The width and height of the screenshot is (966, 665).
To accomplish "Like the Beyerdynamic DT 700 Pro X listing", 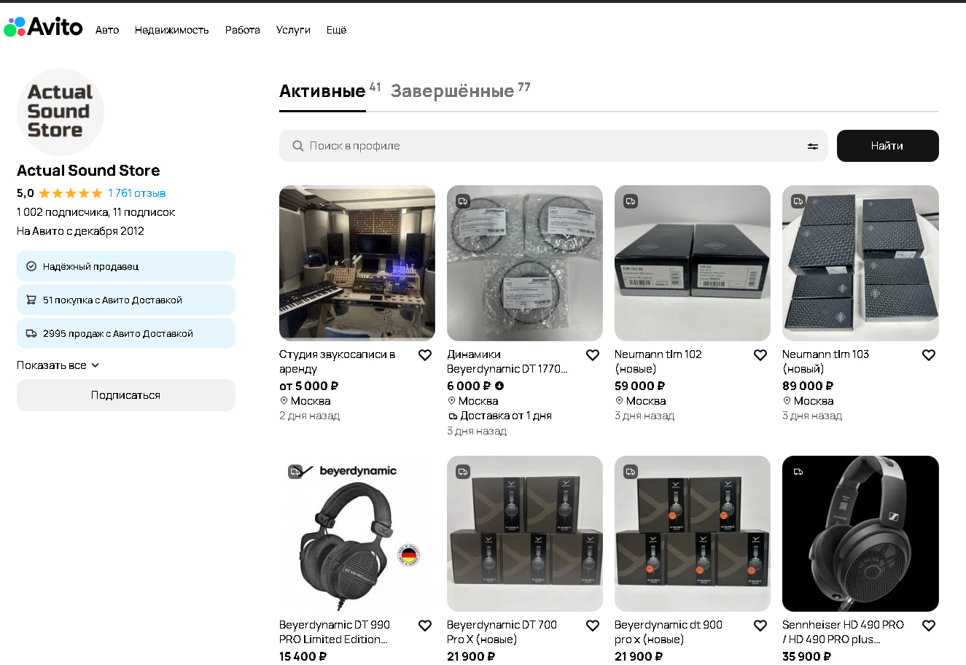I will click(x=593, y=626).
